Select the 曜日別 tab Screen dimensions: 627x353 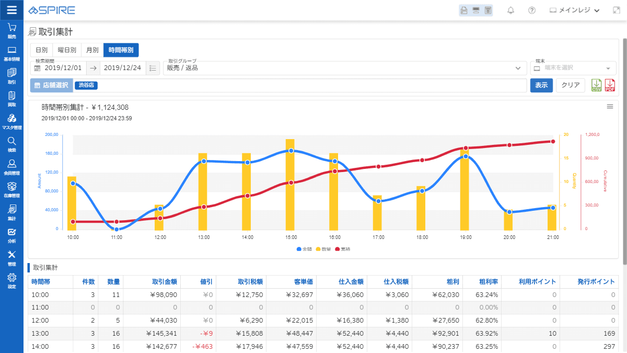coord(67,50)
